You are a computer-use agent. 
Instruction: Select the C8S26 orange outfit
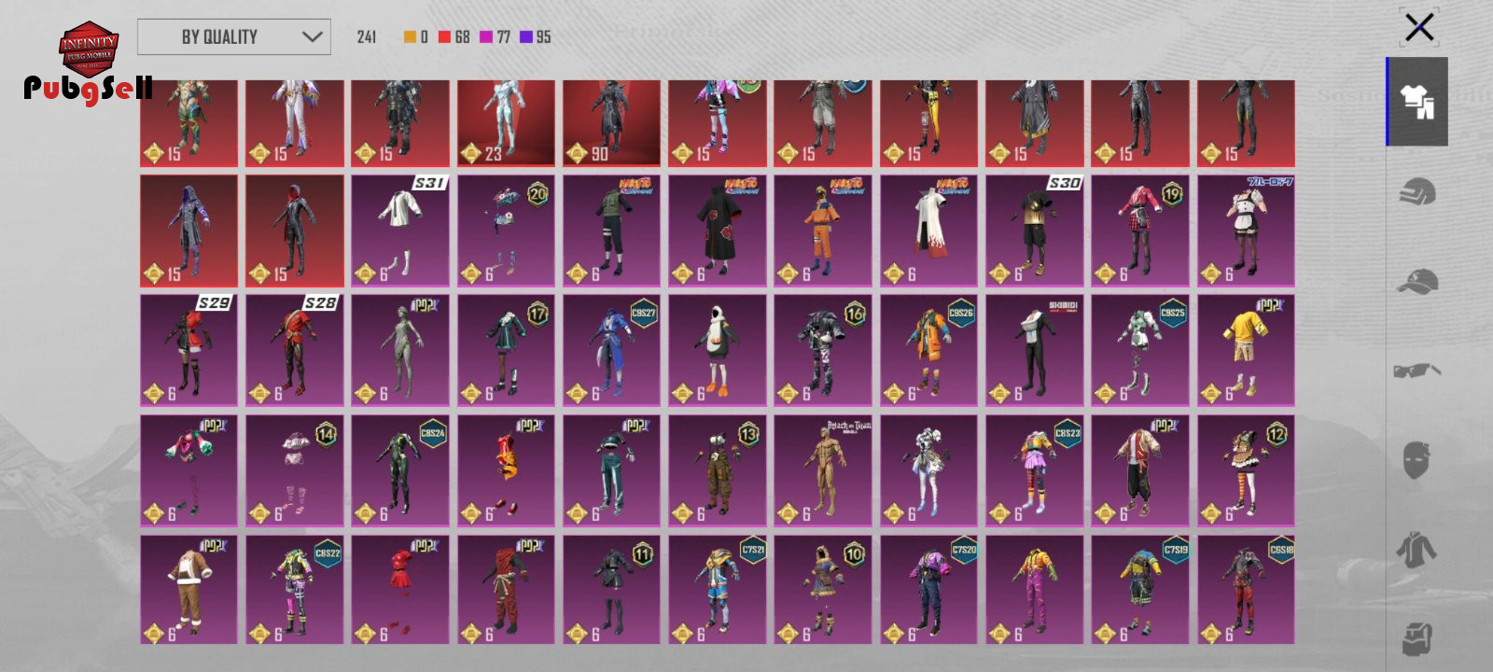(928, 351)
